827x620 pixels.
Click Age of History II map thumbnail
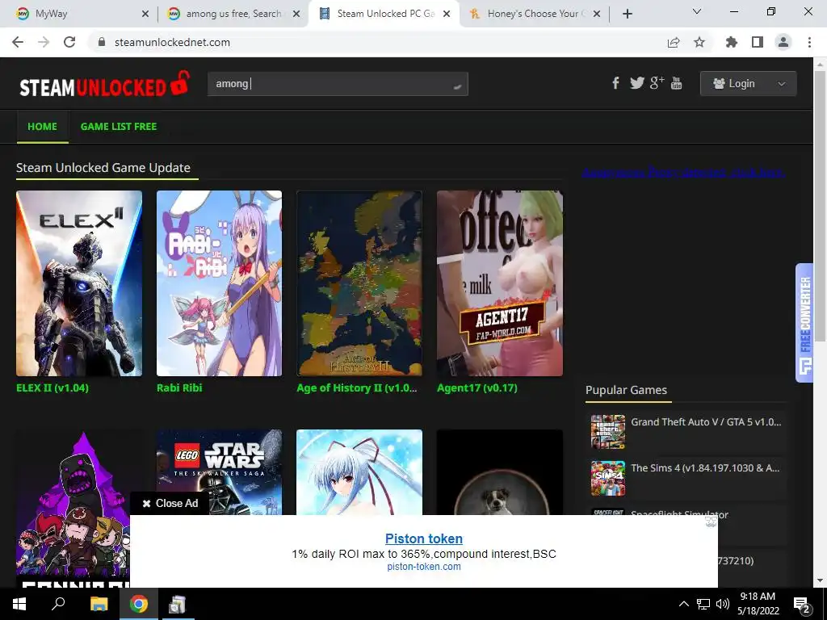pos(359,283)
